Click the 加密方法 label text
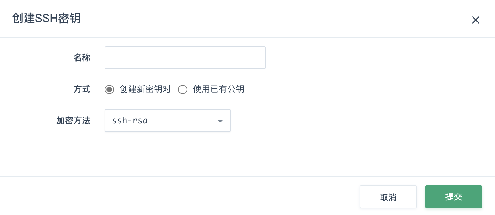 point(73,121)
